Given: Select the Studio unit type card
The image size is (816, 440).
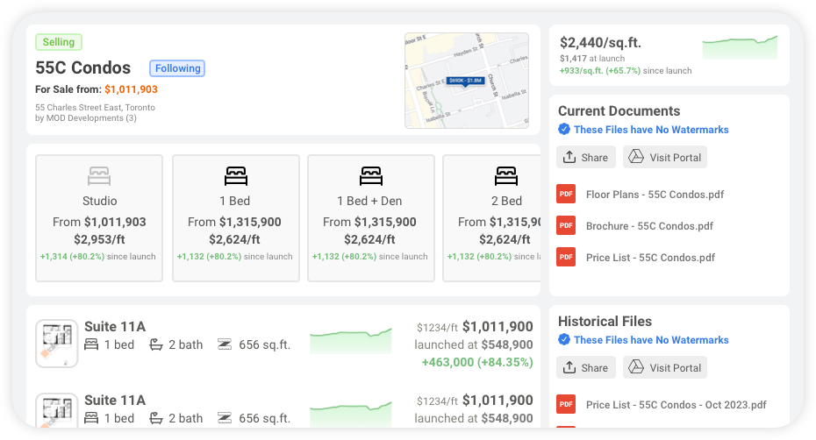Looking at the screenshot, I should coord(99,218).
